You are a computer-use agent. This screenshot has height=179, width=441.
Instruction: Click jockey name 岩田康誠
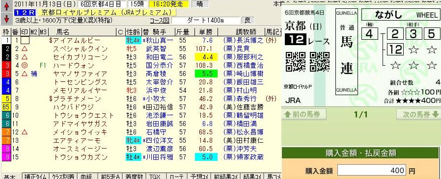pos(160,124)
